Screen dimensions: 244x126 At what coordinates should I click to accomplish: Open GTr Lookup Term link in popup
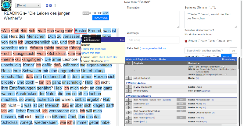point(115,57)
